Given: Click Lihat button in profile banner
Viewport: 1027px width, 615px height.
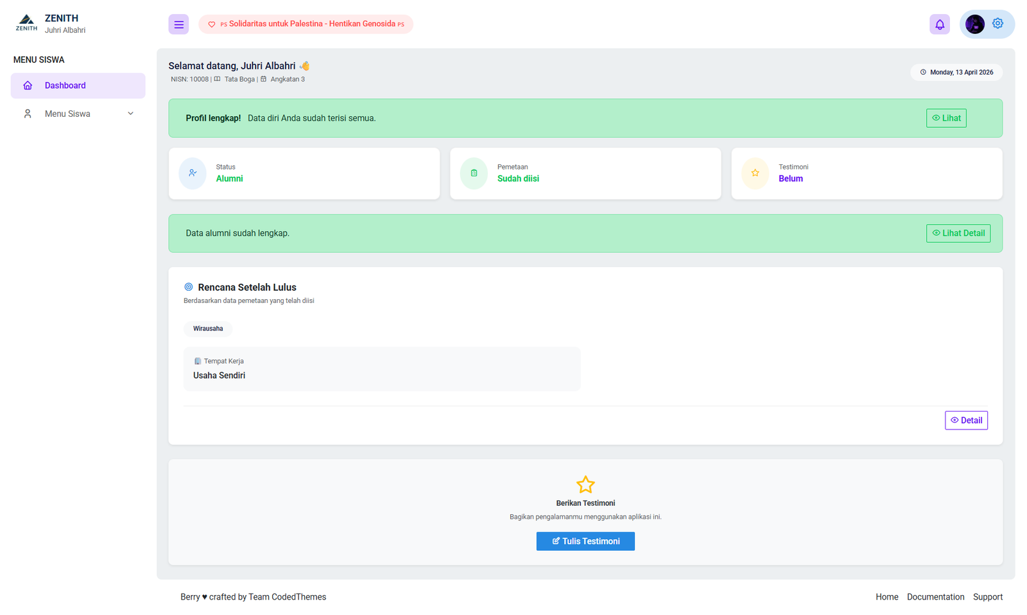Looking at the screenshot, I should coord(946,118).
